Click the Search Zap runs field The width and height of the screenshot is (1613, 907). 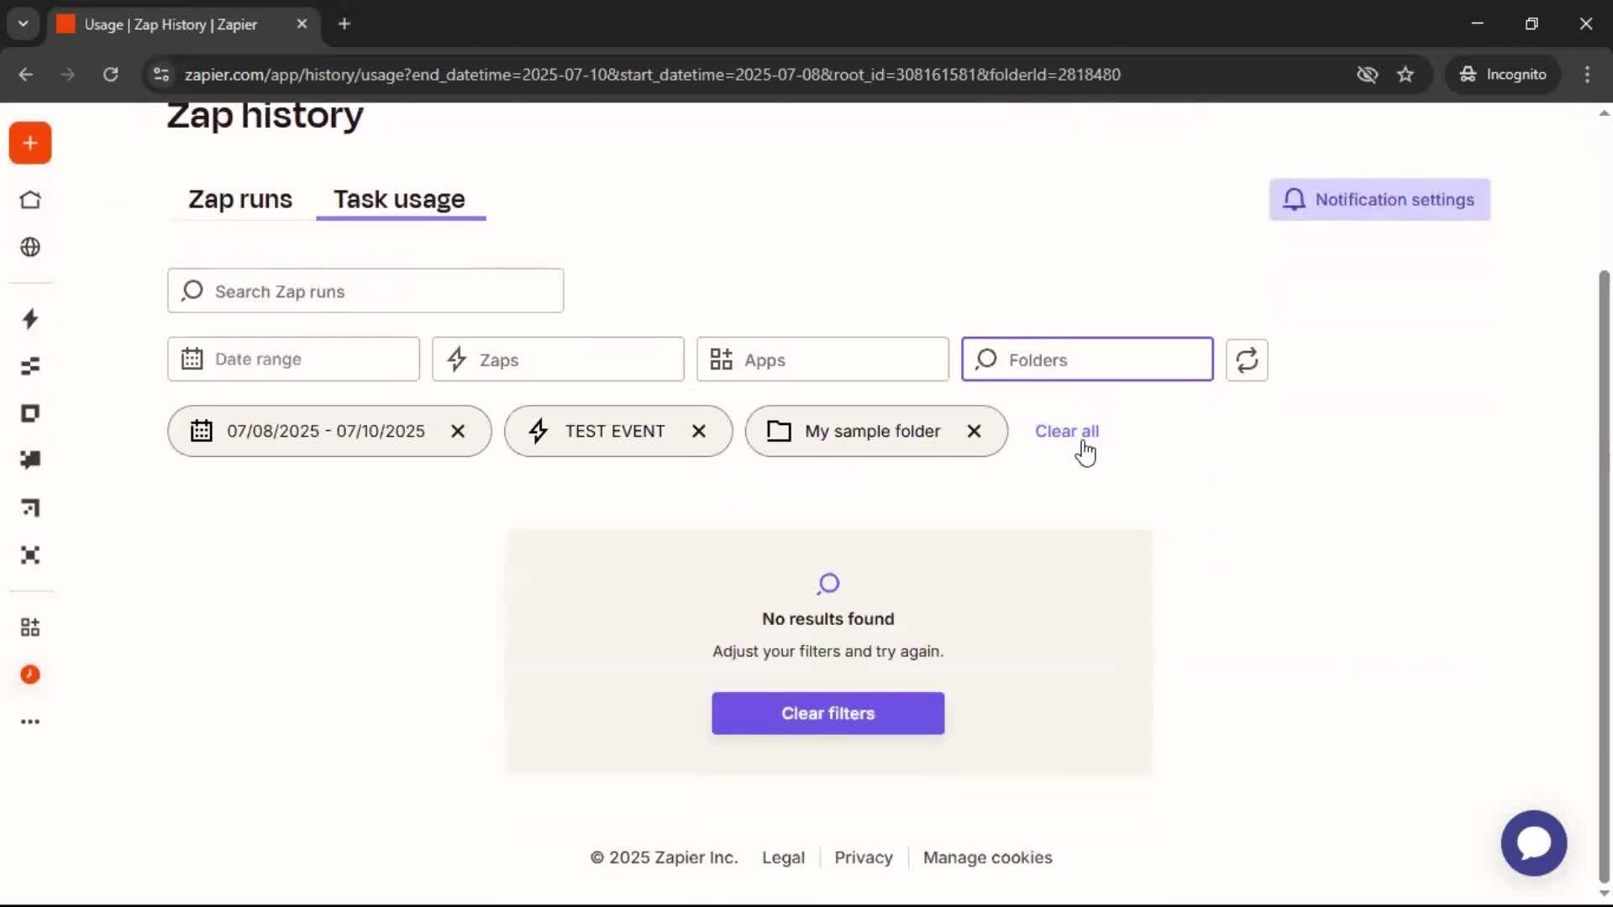tap(365, 291)
